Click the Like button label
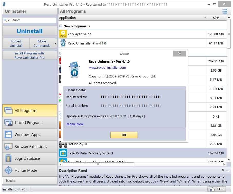This screenshot has width=233, height=194. click(219, 189)
